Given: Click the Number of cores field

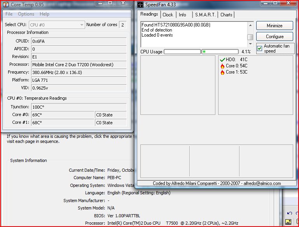Looking at the screenshot, I should [x=122, y=25].
